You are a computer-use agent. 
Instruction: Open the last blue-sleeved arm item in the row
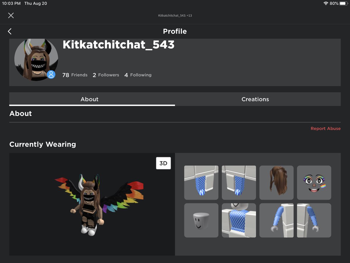(x=314, y=220)
